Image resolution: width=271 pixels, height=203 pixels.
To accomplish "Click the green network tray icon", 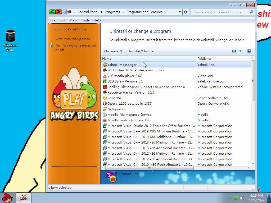I will pyautogui.click(x=236, y=198).
